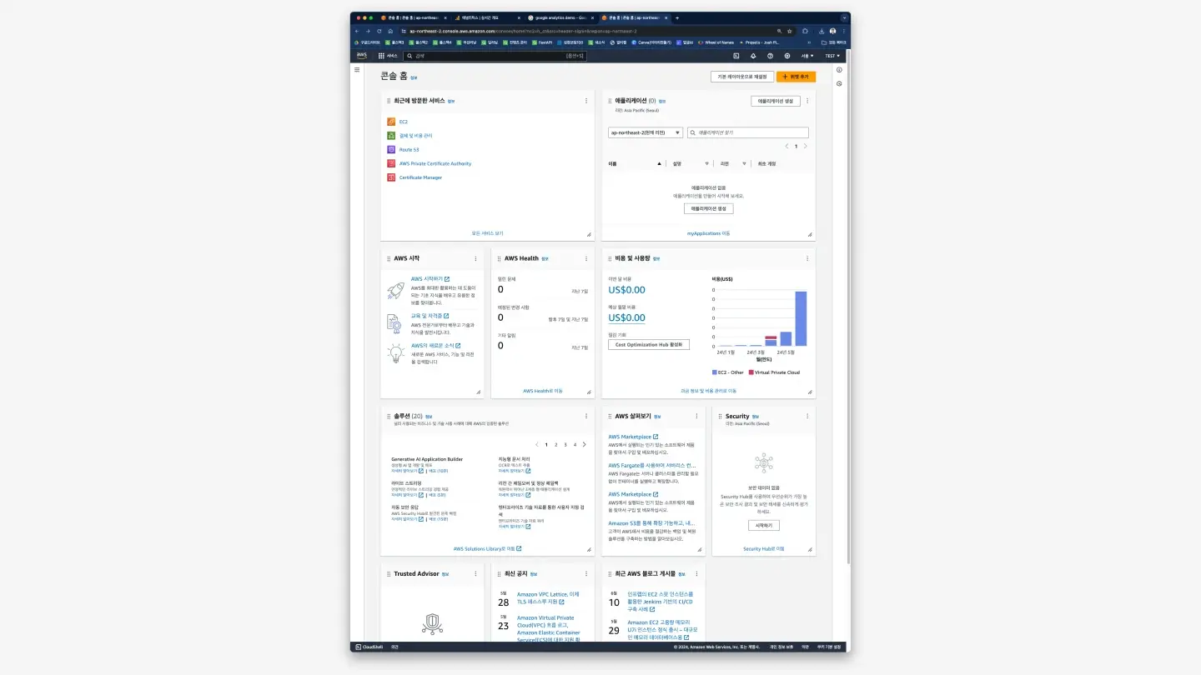1201x675 pixels.
Task: Click the Route 53 service icon
Action: point(391,149)
